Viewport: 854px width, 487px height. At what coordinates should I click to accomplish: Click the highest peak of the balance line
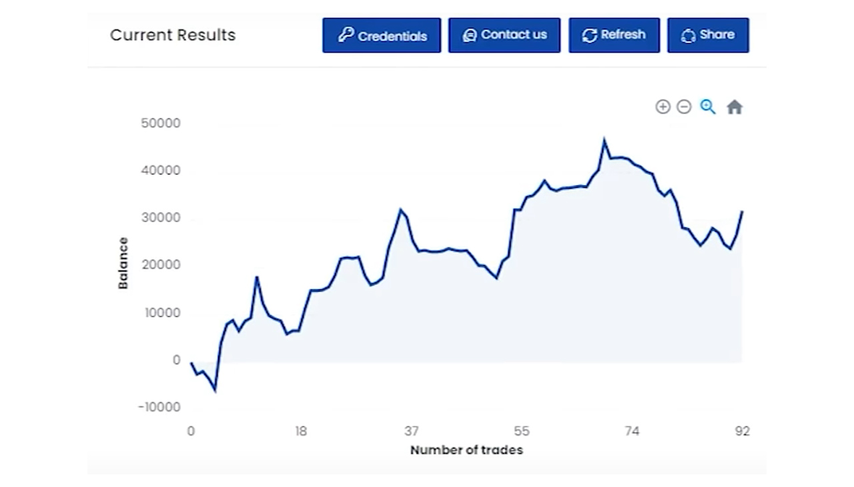click(x=604, y=140)
